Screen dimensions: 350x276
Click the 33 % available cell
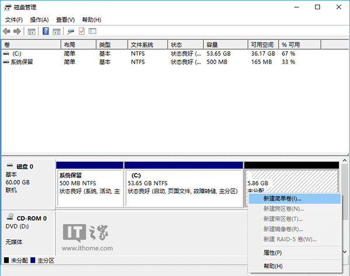[288, 62]
